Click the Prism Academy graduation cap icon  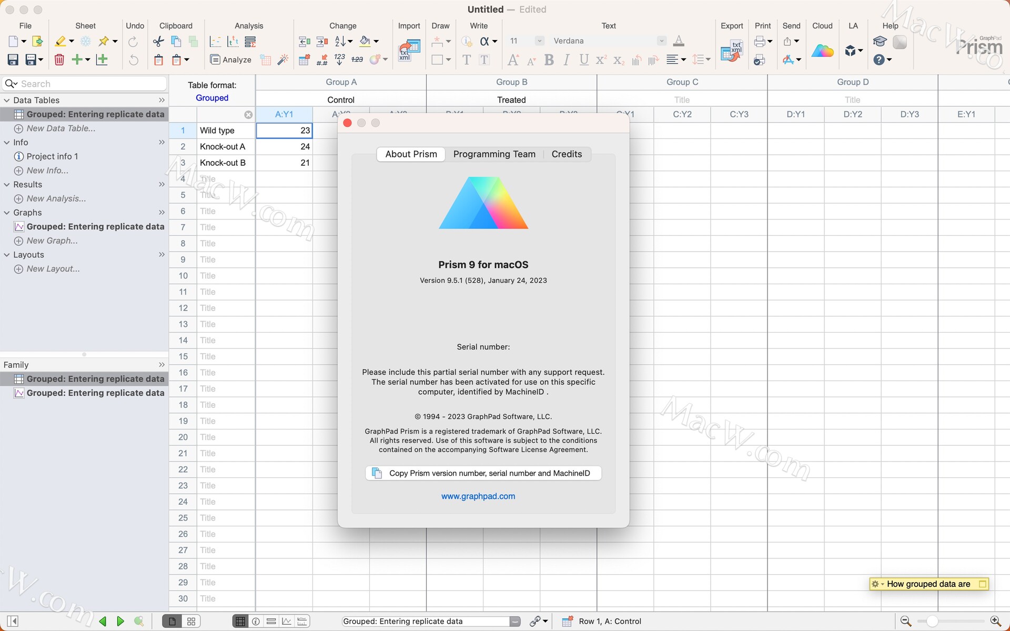click(x=880, y=42)
